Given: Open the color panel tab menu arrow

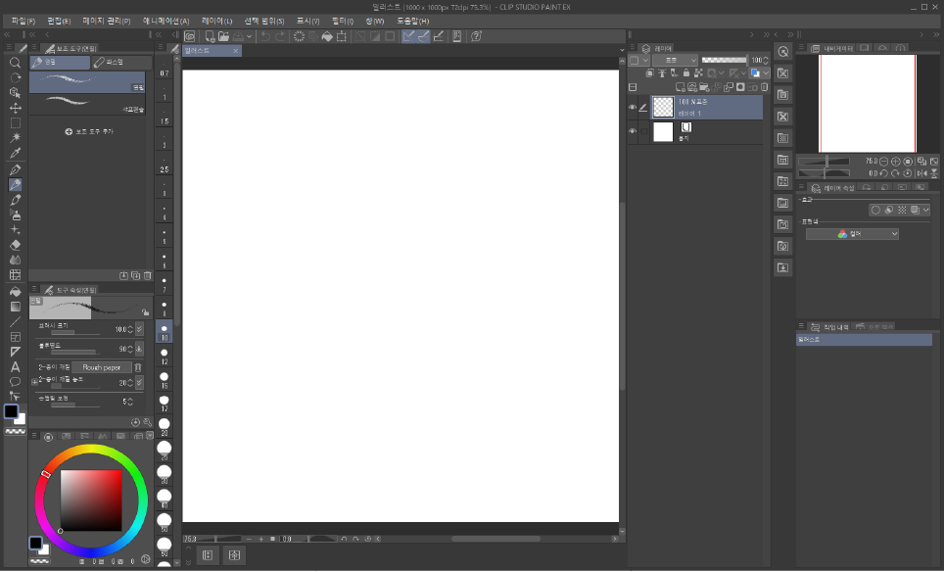Looking at the screenshot, I should (x=150, y=436).
